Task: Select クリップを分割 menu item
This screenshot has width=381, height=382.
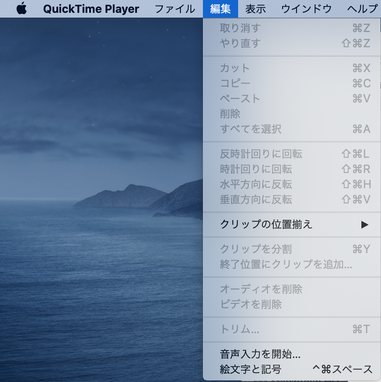Action: (256, 249)
